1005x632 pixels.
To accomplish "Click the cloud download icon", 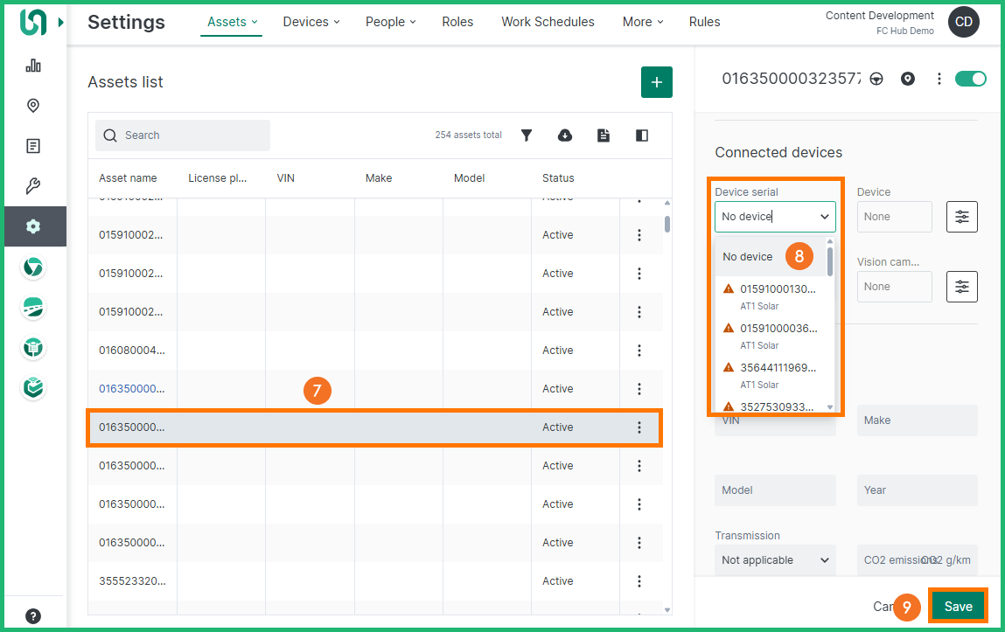I will coord(565,135).
